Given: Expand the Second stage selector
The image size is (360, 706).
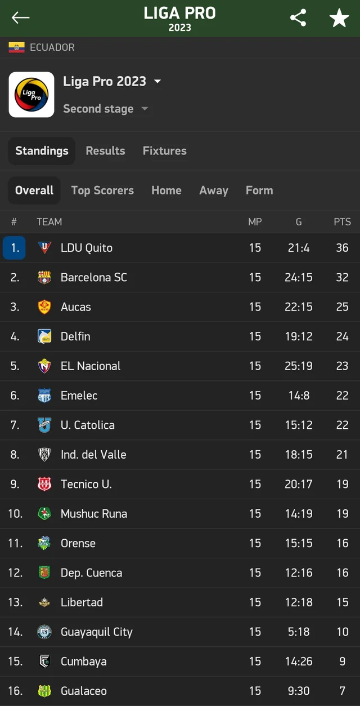Looking at the screenshot, I should click(106, 109).
